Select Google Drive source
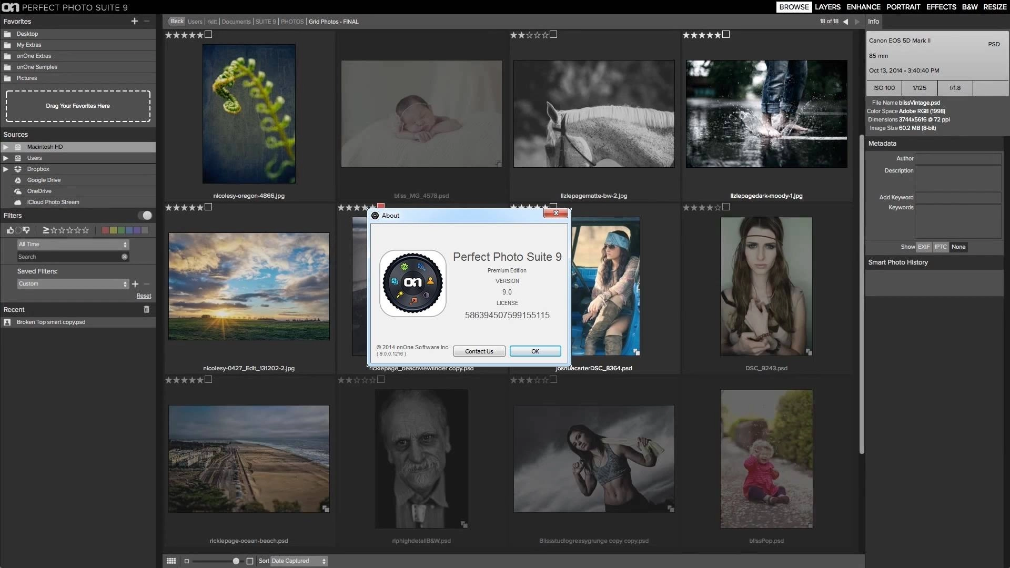 pos(78,180)
